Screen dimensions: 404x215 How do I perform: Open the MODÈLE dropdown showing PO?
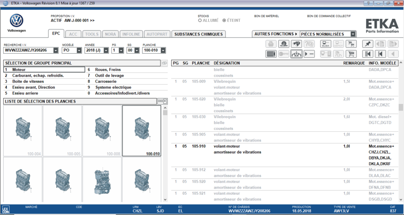[x=79, y=50]
